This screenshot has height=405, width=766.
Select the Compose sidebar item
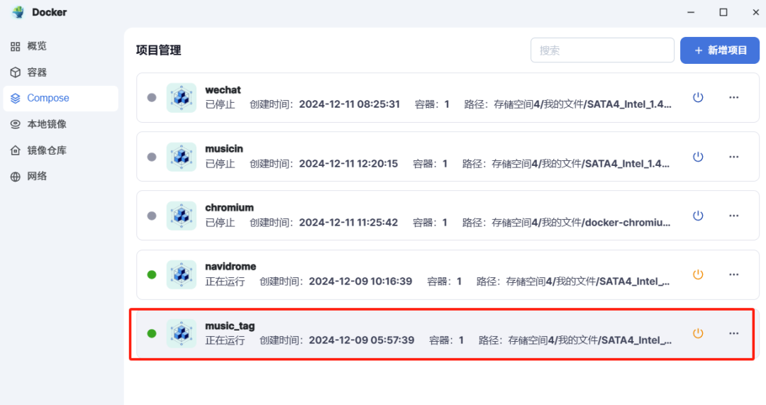tap(60, 98)
